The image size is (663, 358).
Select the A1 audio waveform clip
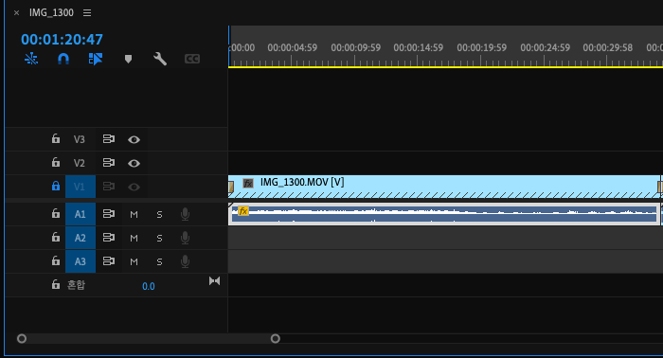(x=444, y=214)
